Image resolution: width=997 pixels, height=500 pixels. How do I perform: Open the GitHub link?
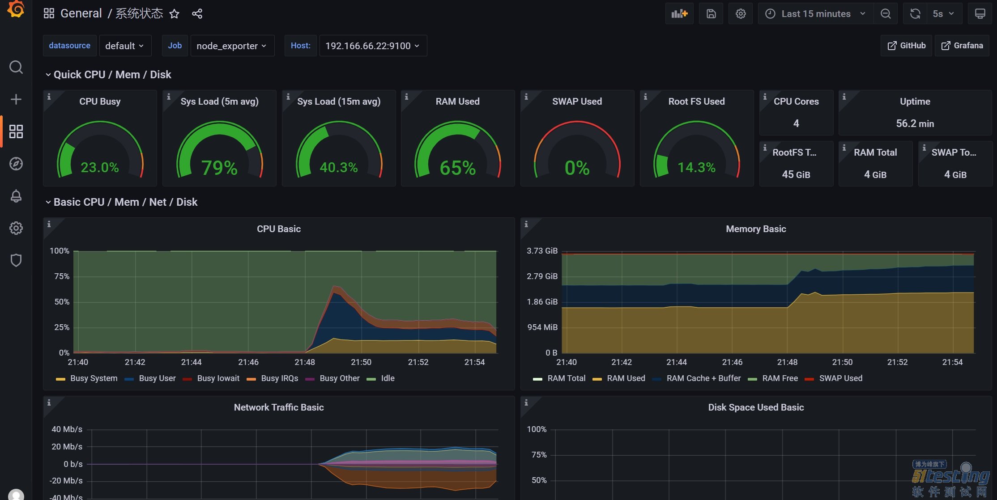click(907, 46)
